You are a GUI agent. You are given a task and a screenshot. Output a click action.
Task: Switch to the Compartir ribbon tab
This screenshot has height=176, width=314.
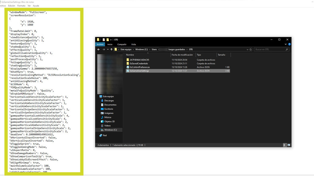(x=121, y=44)
